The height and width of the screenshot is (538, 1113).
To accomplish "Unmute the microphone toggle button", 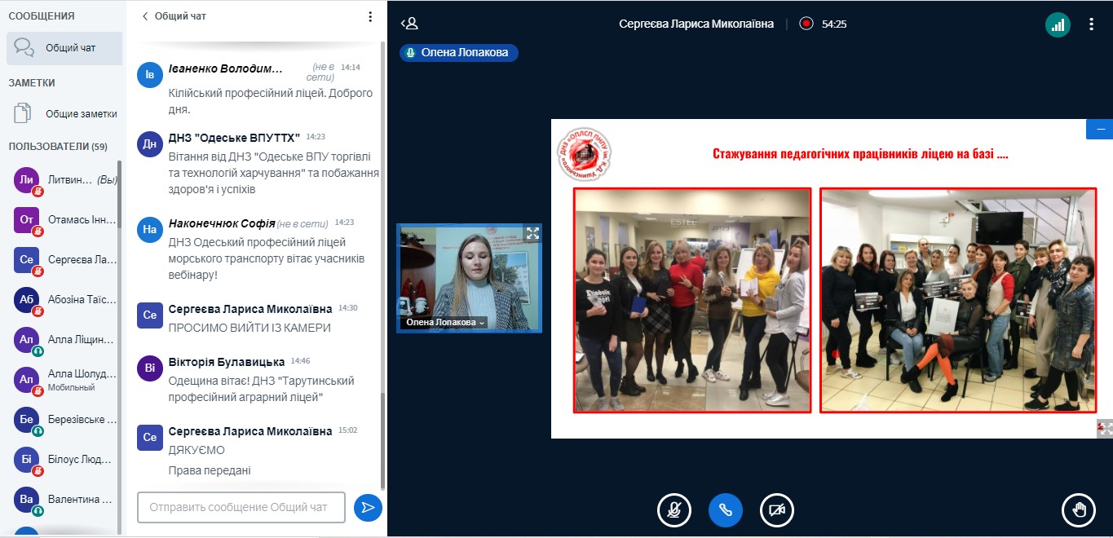I will [x=674, y=510].
